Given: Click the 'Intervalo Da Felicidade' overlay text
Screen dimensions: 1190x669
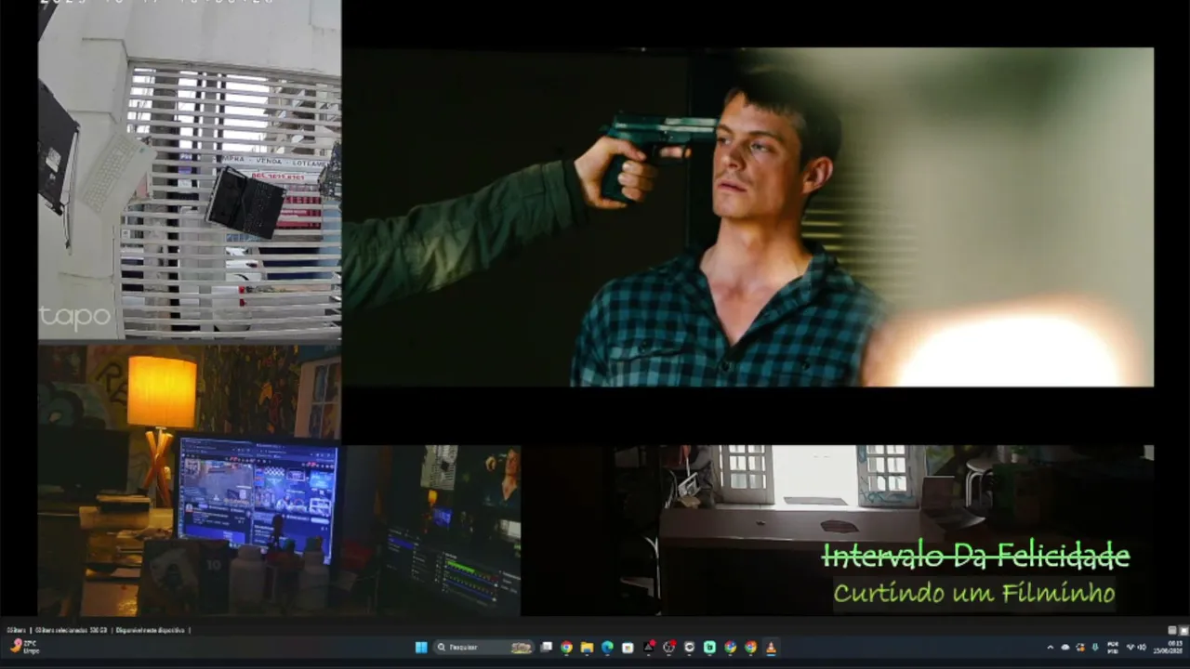Looking at the screenshot, I should pyautogui.click(x=976, y=556).
